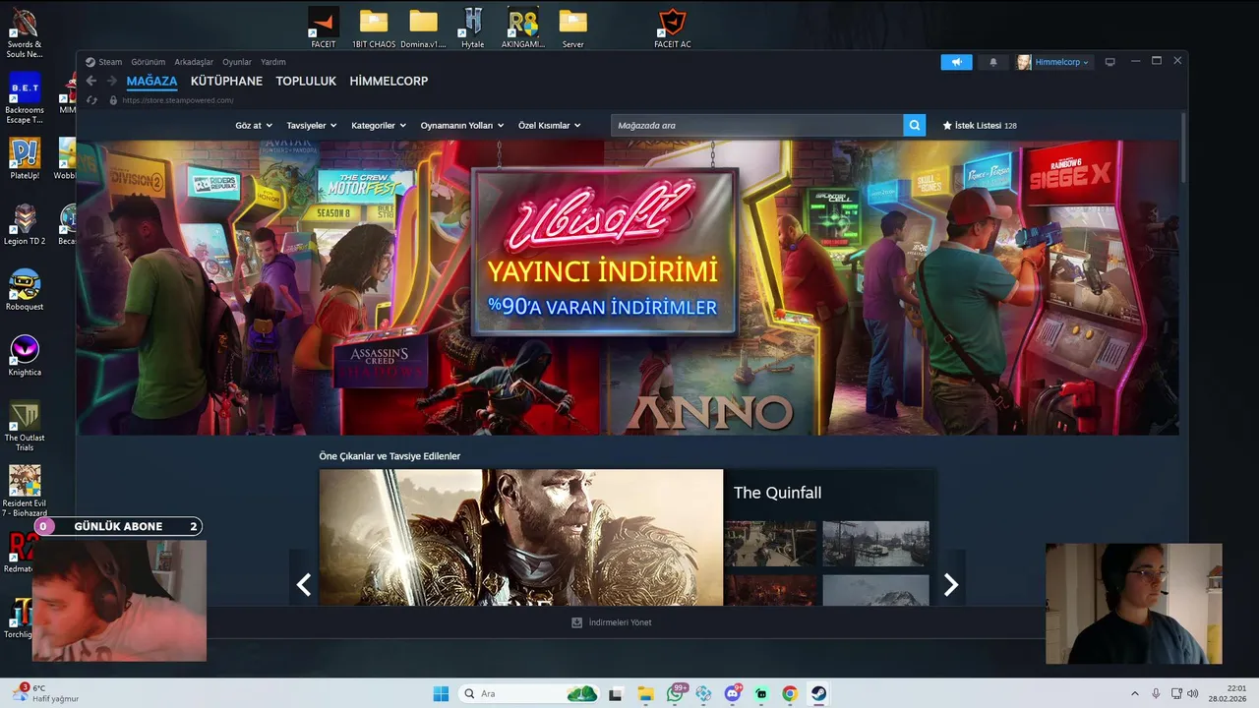1259x708 pixels.
Task: Click the Big Picture mode monitor icon
Action: point(1109,62)
